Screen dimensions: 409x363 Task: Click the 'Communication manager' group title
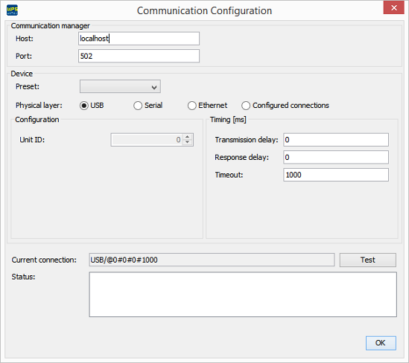click(x=51, y=26)
